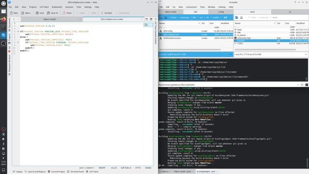Open the Filesystem Browser side panel
Screen dimensions: 309x174
pyautogui.click(x=9, y=65)
